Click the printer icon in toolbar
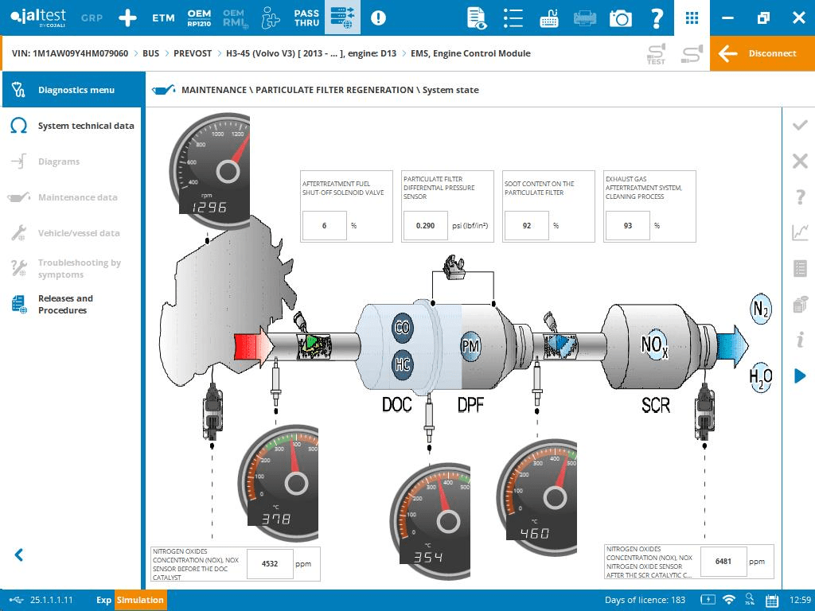The height and width of the screenshot is (611, 815). click(585, 18)
